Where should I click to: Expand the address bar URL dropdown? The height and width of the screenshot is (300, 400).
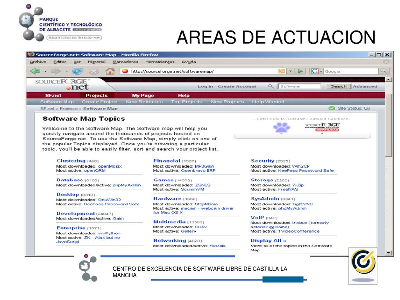[291, 71]
